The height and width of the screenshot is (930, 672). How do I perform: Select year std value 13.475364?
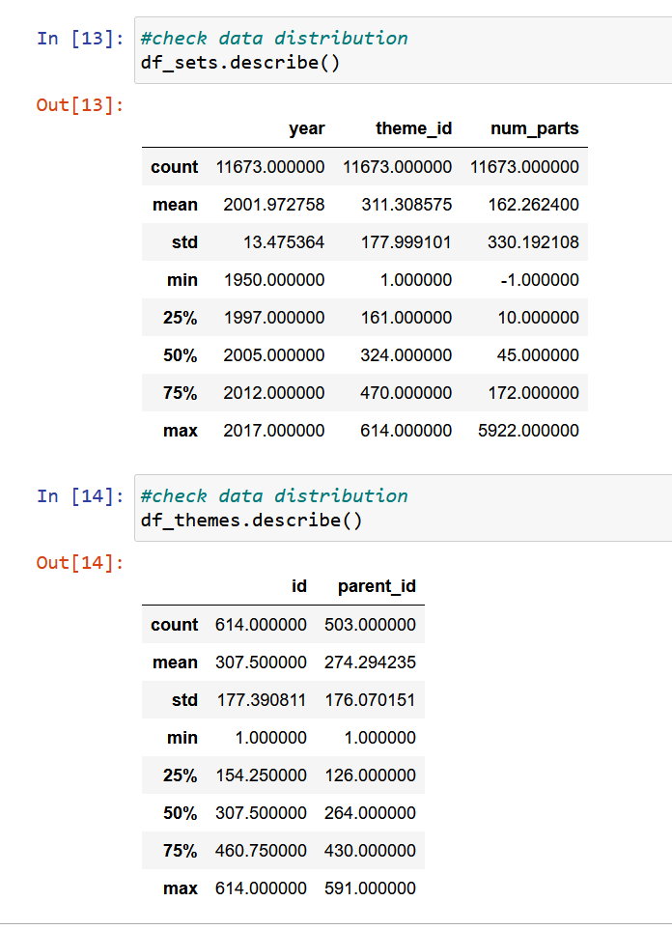(x=284, y=242)
